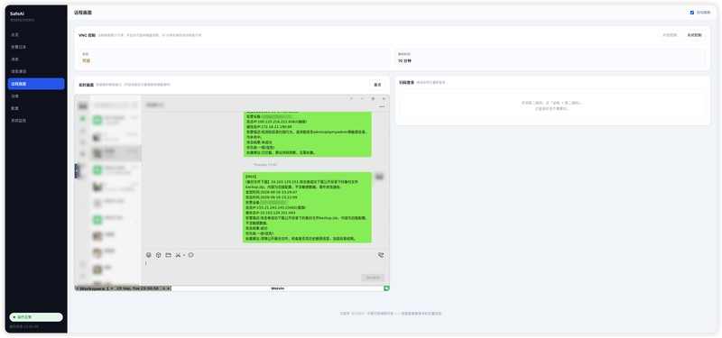
Task: Switch to next workspace arrow in taskbar
Action: [x=111, y=288]
